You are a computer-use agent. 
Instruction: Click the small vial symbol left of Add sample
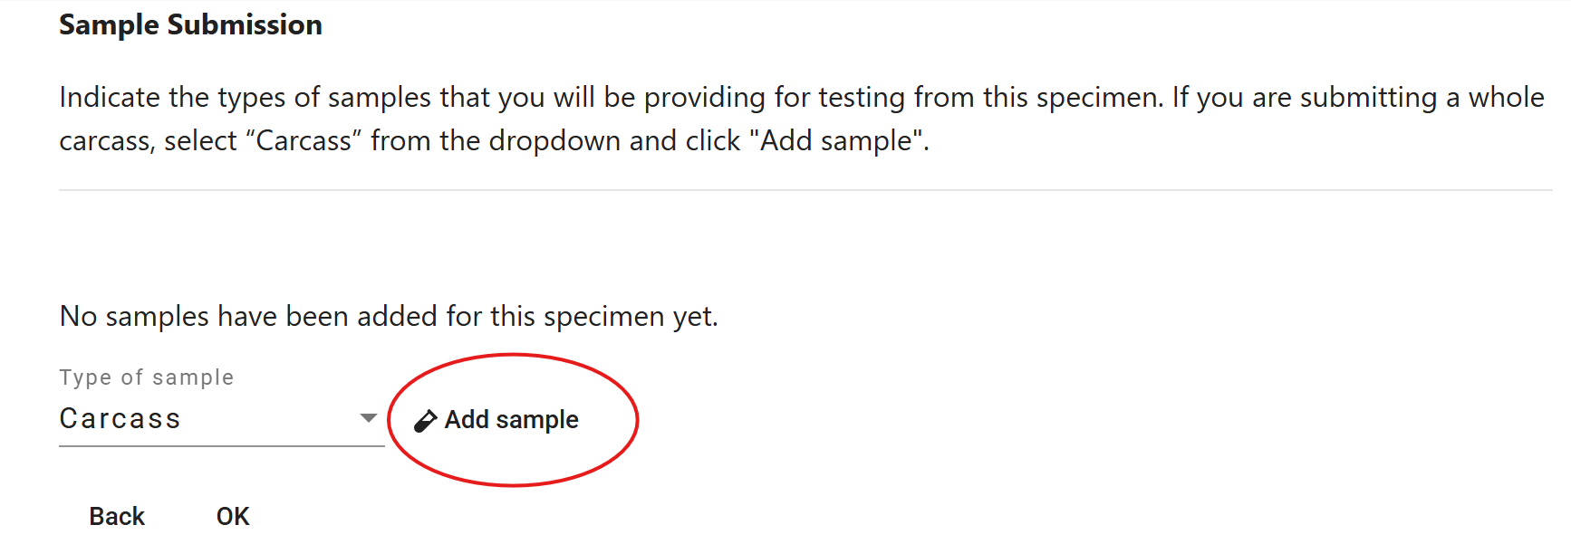coord(425,419)
